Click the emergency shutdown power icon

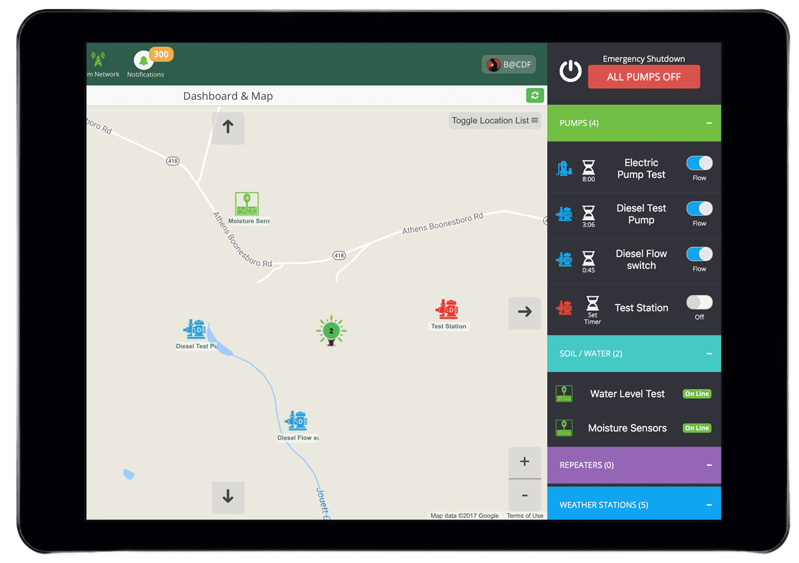click(571, 71)
